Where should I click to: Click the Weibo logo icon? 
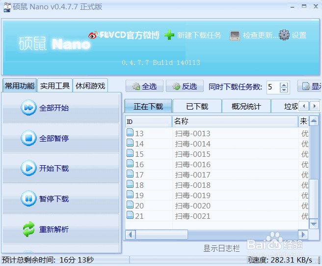(x=93, y=35)
